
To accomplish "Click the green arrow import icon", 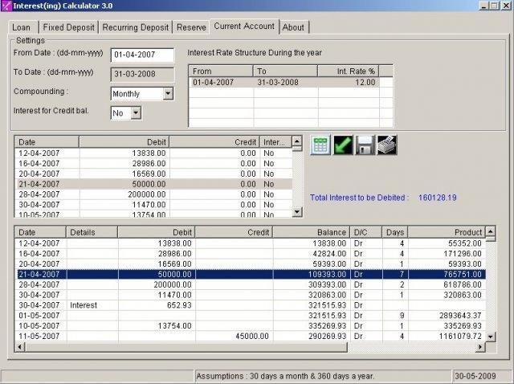I will [343, 145].
